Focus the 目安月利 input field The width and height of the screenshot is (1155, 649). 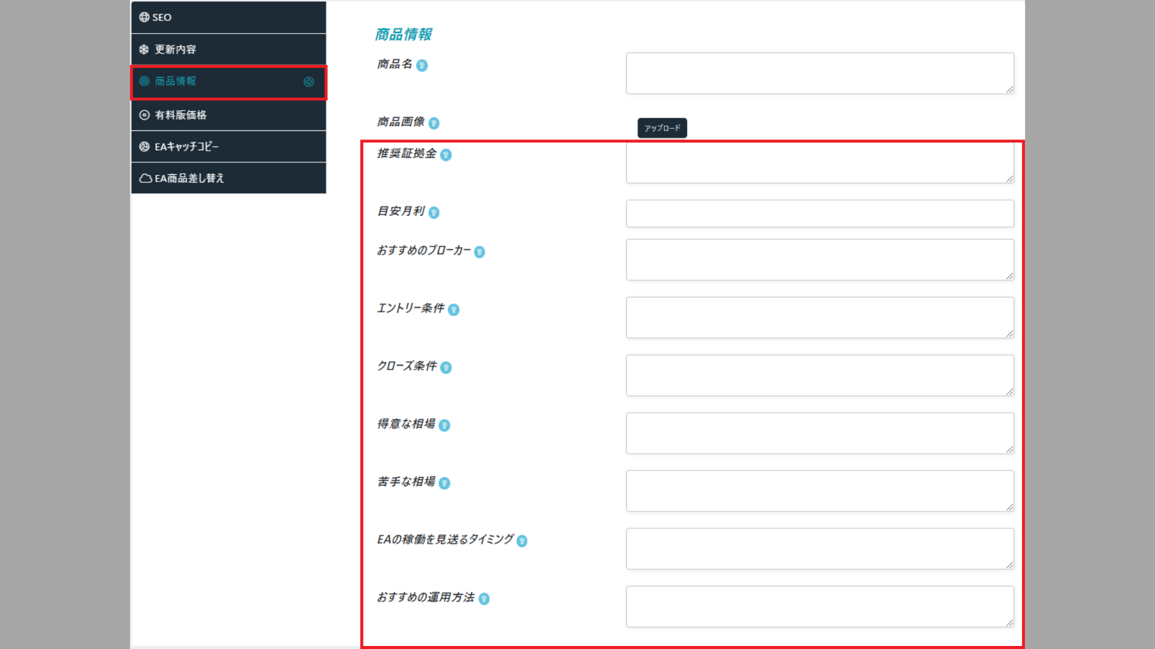(820, 213)
